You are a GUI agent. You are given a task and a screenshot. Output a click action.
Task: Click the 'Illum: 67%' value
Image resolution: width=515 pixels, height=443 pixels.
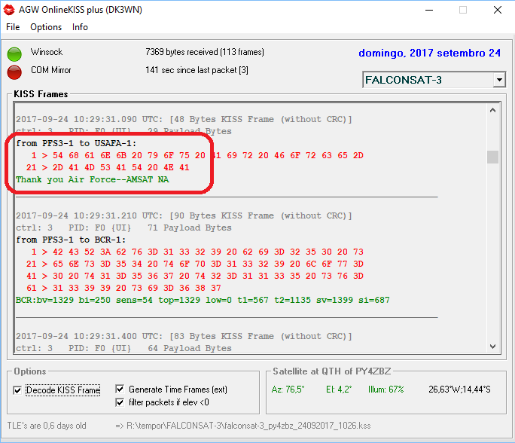click(386, 390)
